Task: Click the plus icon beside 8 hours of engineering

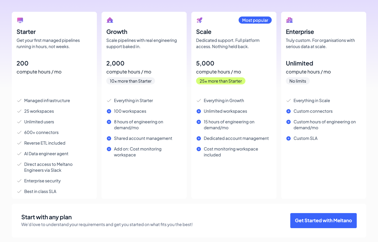Action: pos(109,122)
